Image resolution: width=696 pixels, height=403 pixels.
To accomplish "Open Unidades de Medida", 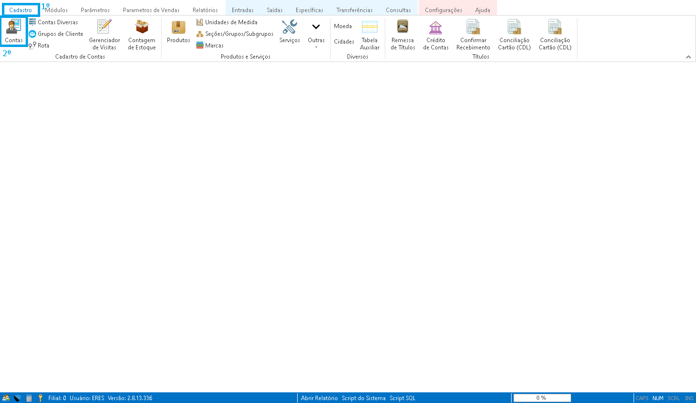I will coord(227,22).
